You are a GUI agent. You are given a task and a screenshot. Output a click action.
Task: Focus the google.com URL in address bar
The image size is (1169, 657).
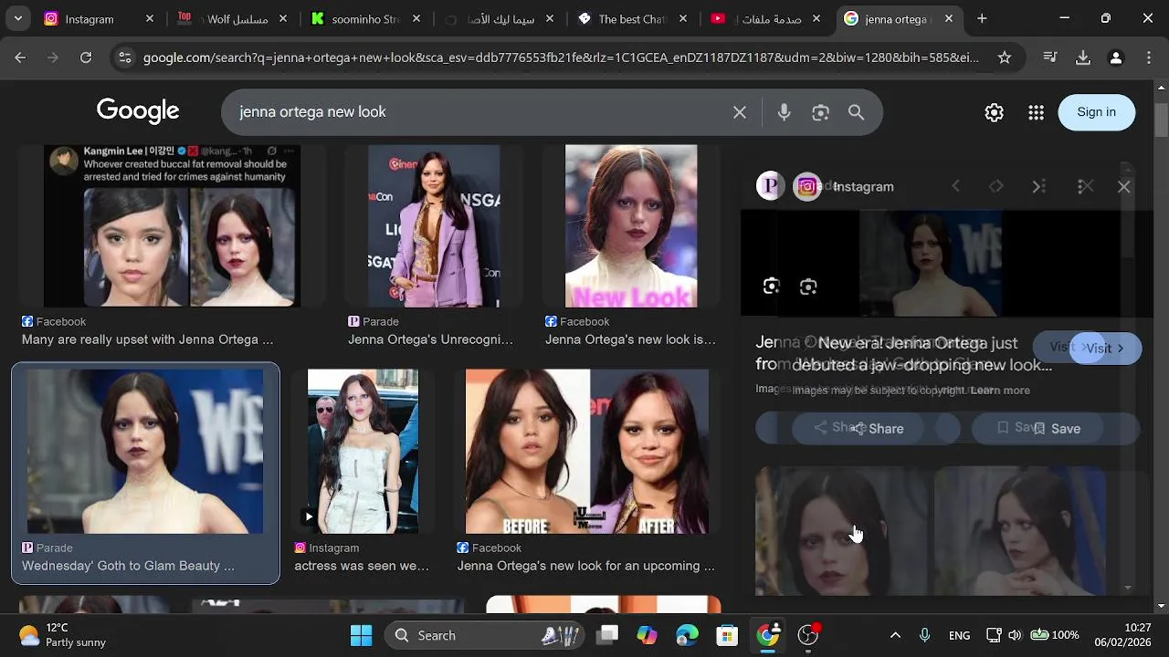561,57
